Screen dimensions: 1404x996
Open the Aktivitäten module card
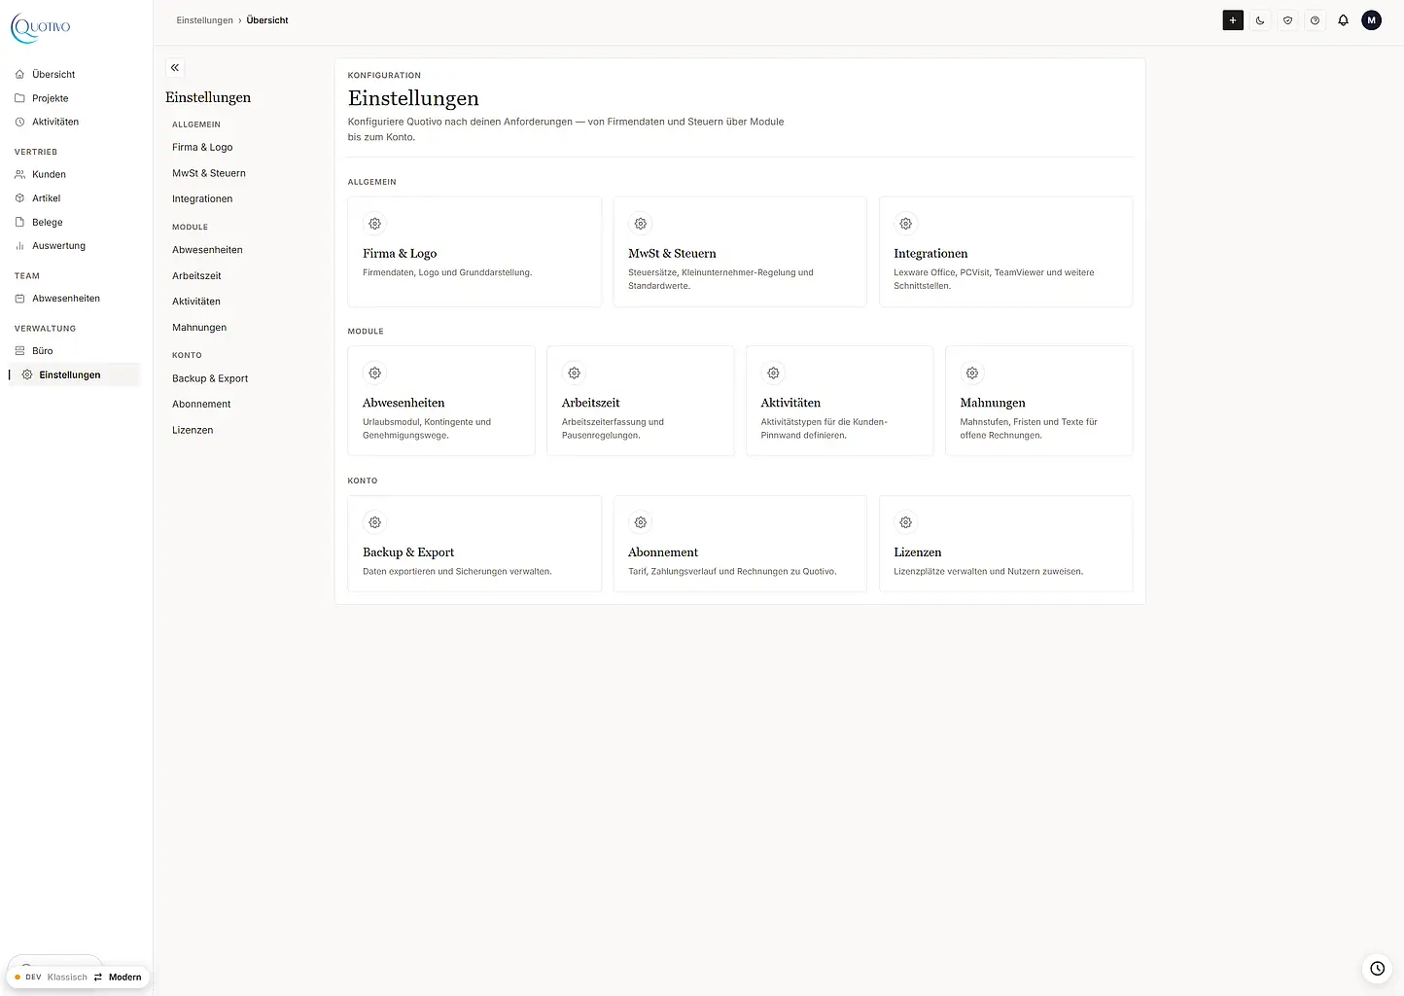click(839, 401)
